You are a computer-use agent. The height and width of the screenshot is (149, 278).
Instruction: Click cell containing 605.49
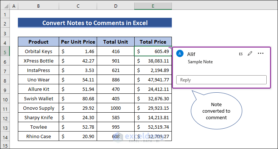tap(153, 51)
